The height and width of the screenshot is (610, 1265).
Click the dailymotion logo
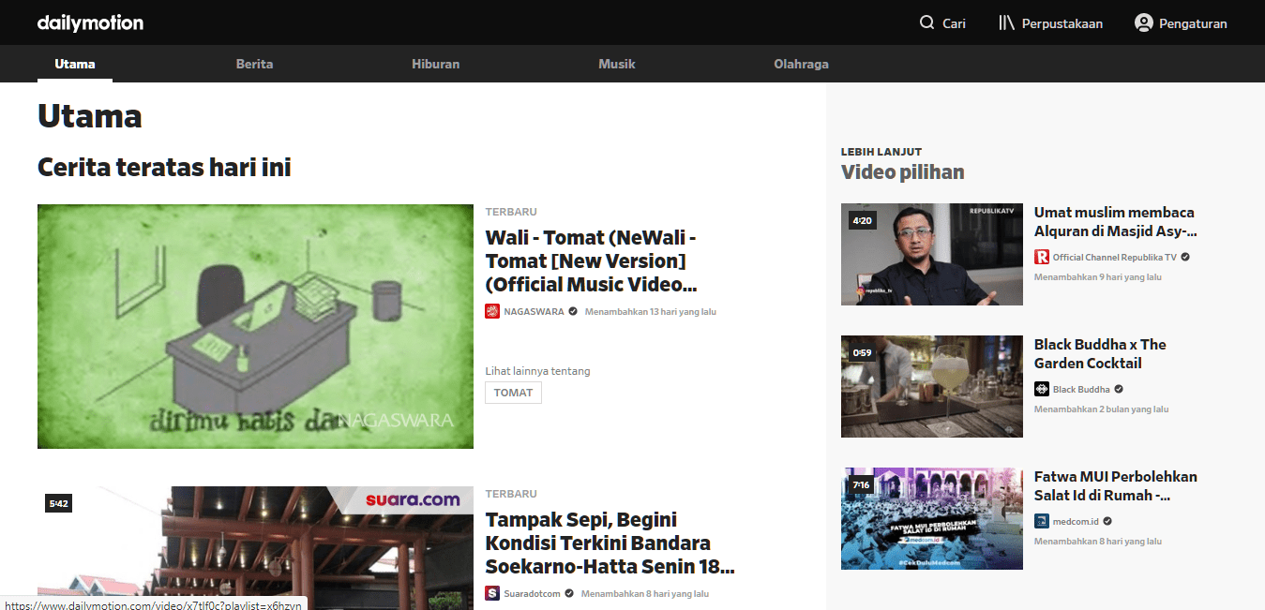pyautogui.click(x=90, y=22)
